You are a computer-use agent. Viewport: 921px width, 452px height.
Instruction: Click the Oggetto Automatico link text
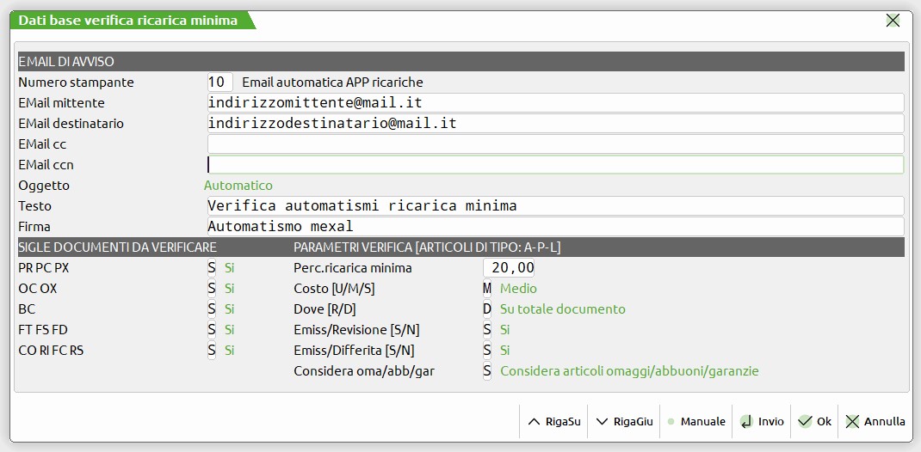pos(238,186)
